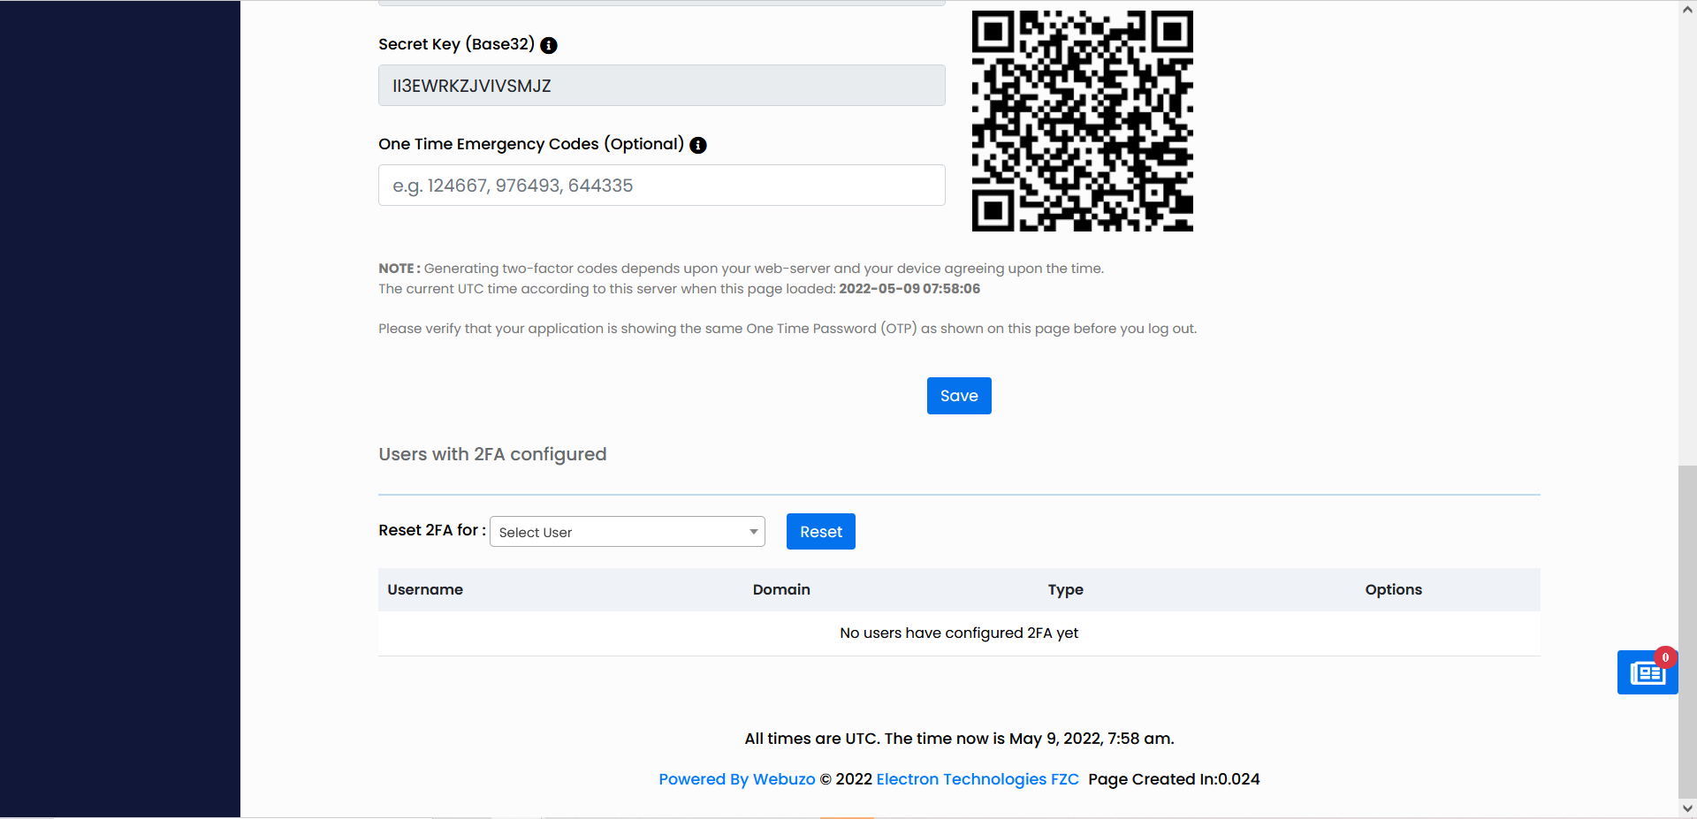Screen dimensions: 1697x819
Task: Click the scrollbar up arrow
Action: (1687, 10)
